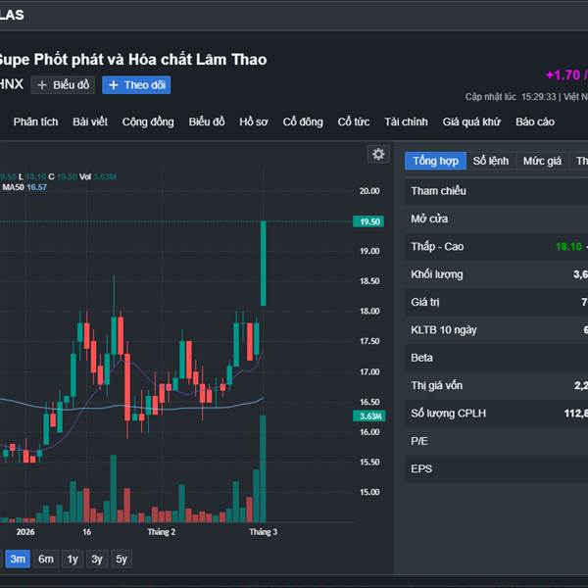Click the 19.50 price label on axis

click(x=370, y=221)
